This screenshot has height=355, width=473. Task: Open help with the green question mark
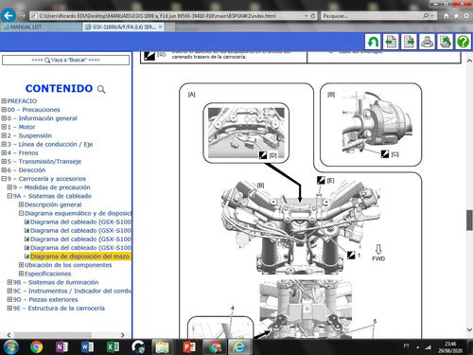click(x=464, y=42)
